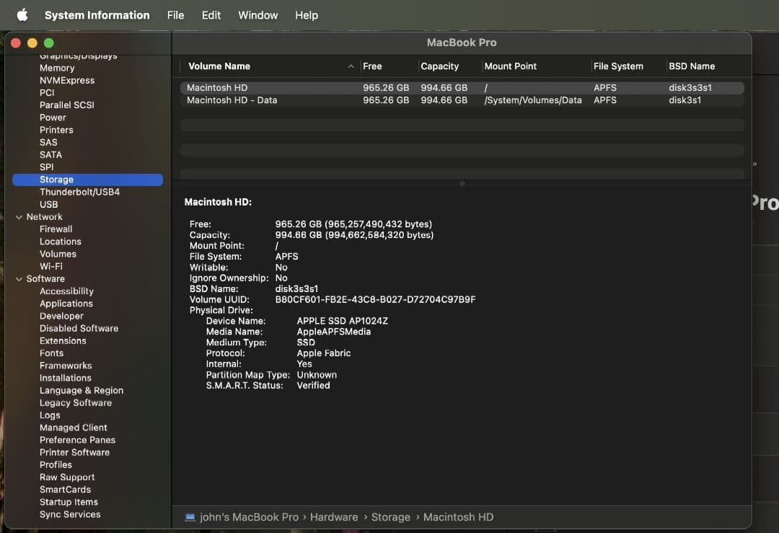Open the Edit menu
The image size is (779, 533).
[211, 15]
